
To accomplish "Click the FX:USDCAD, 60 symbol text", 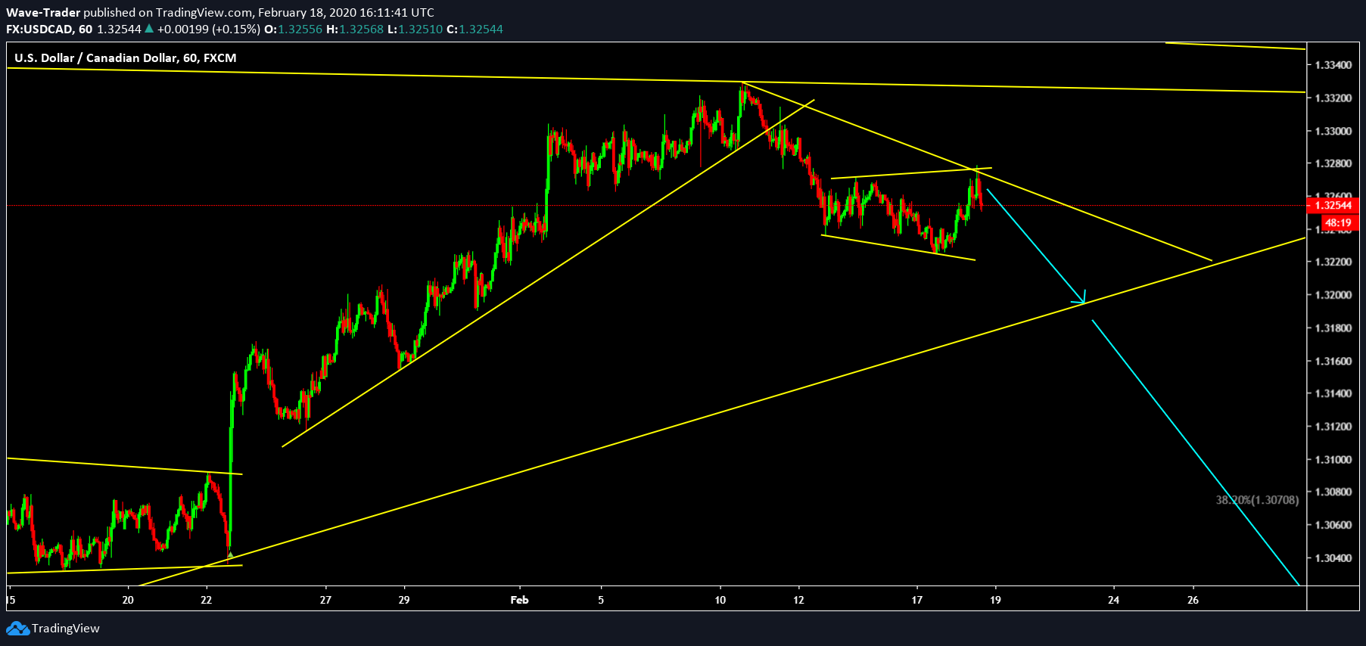I will tap(49, 30).
